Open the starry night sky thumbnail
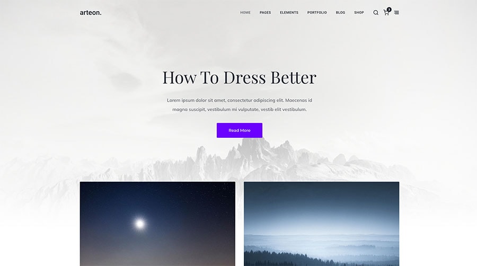This screenshot has width=477, height=266. click(x=157, y=224)
